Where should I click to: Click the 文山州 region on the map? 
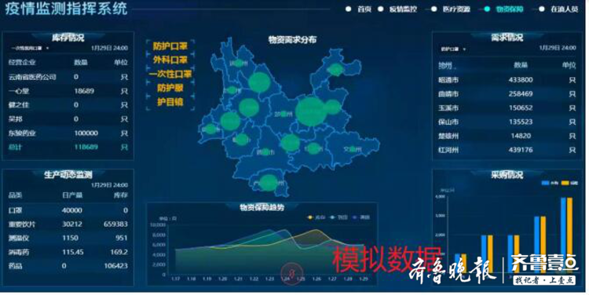(x=352, y=149)
